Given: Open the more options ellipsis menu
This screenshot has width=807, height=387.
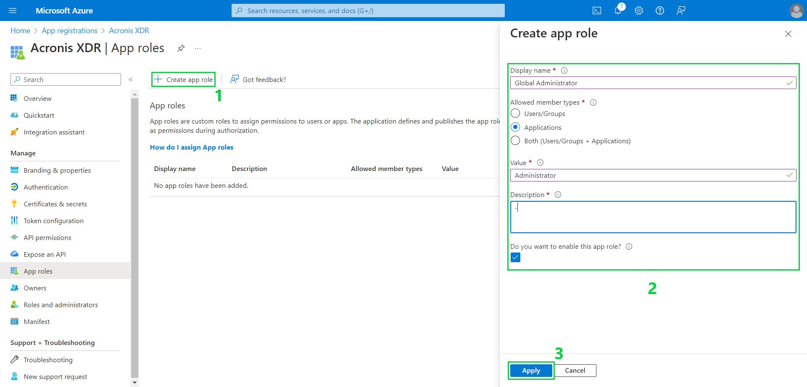Looking at the screenshot, I should point(198,48).
